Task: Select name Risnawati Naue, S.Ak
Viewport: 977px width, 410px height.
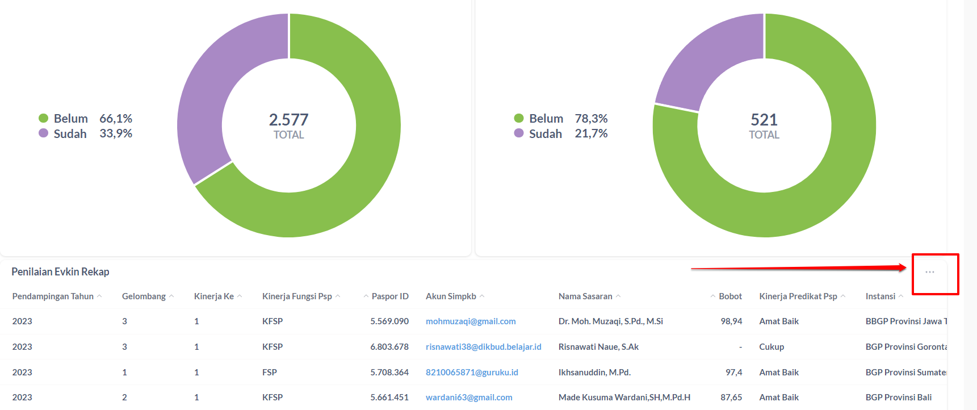Action: tap(598, 347)
